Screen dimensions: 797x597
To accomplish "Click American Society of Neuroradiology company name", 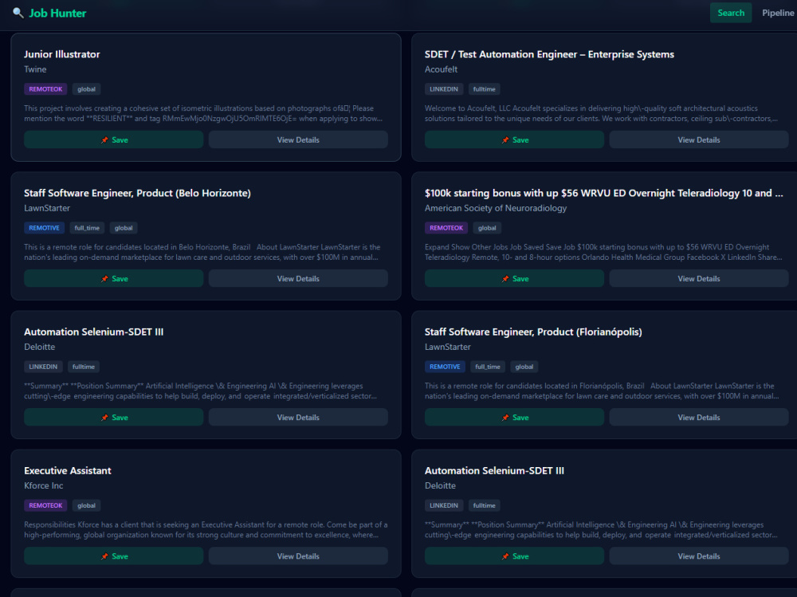I will pos(496,208).
